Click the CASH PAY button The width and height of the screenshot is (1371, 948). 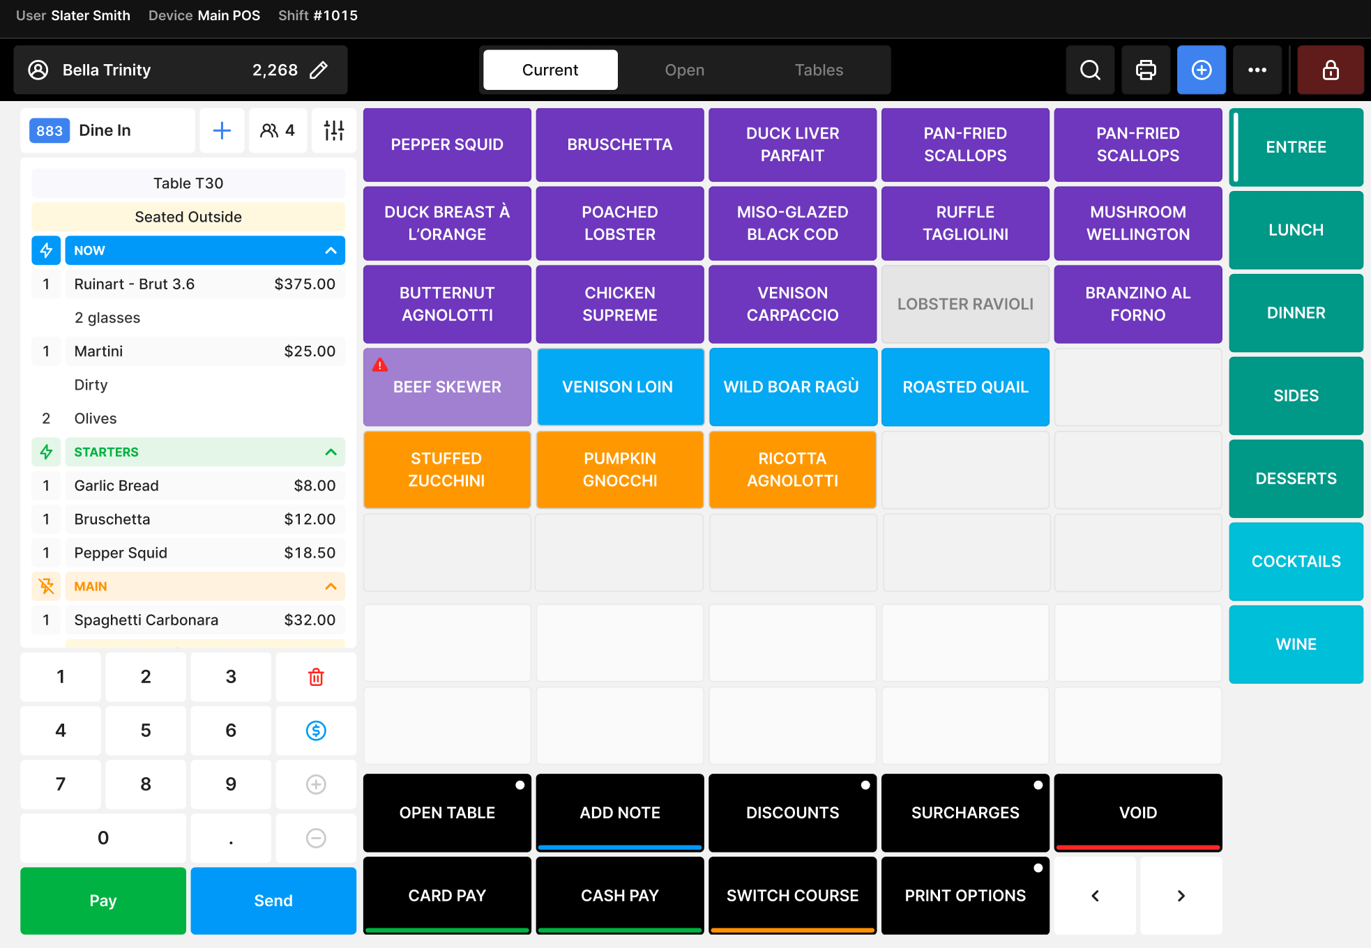pos(620,896)
